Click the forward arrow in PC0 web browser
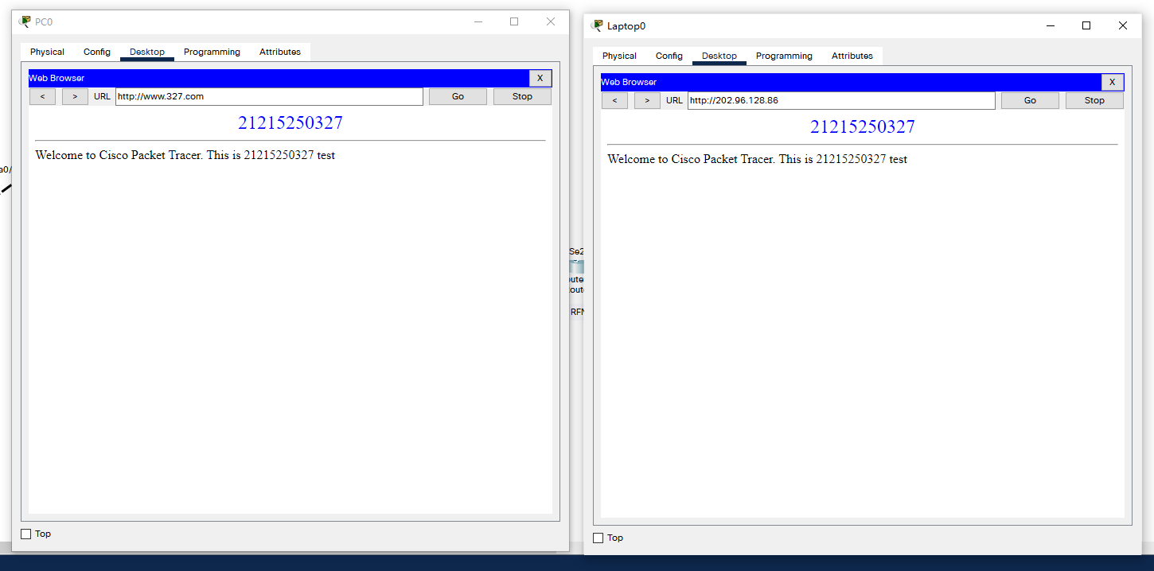The width and height of the screenshot is (1154, 571). click(x=75, y=96)
